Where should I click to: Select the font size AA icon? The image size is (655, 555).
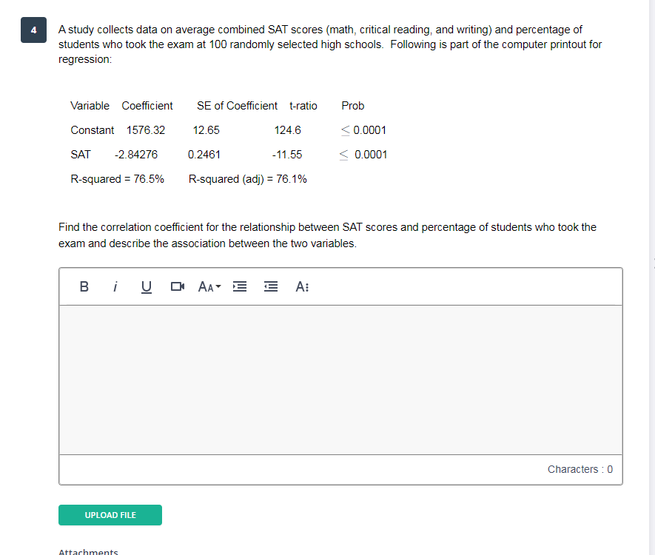pyautogui.click(x=204, y=286)
